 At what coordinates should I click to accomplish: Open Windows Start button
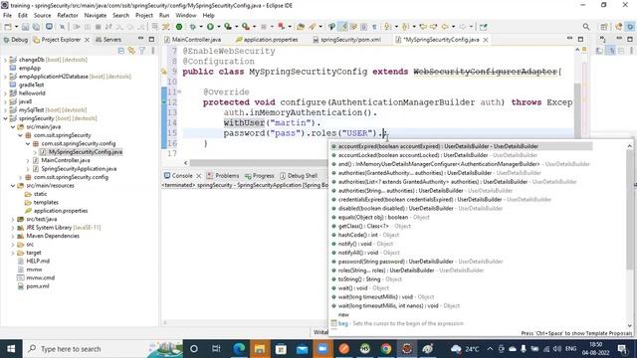[11, 349]
